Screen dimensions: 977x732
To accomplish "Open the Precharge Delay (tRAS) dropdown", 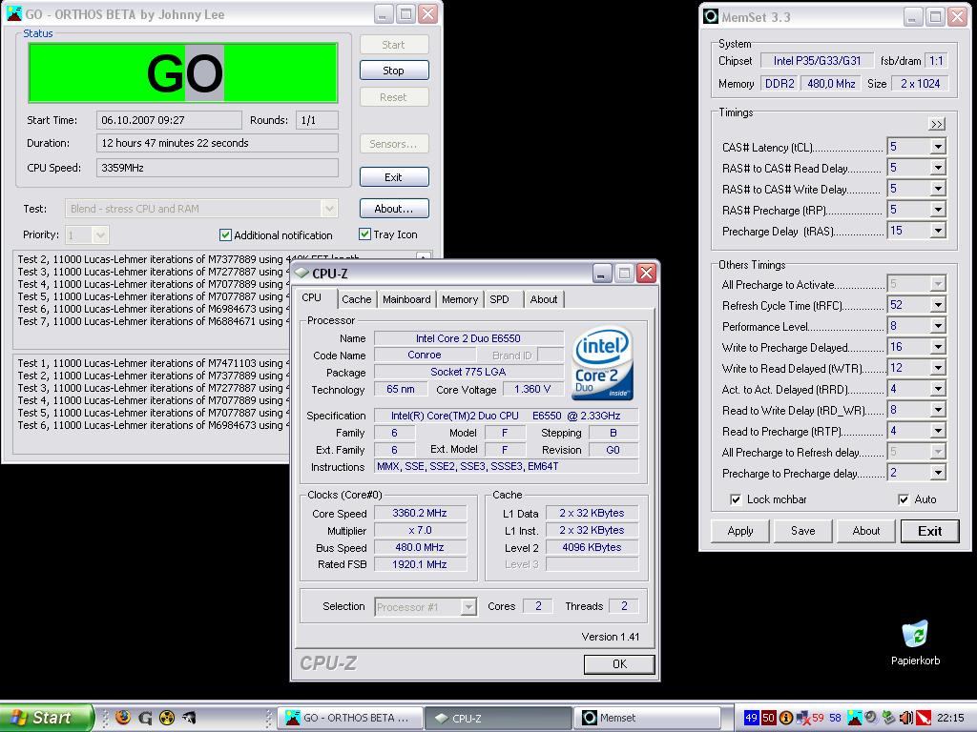I will pyautogui.click(x=938, y=231).
